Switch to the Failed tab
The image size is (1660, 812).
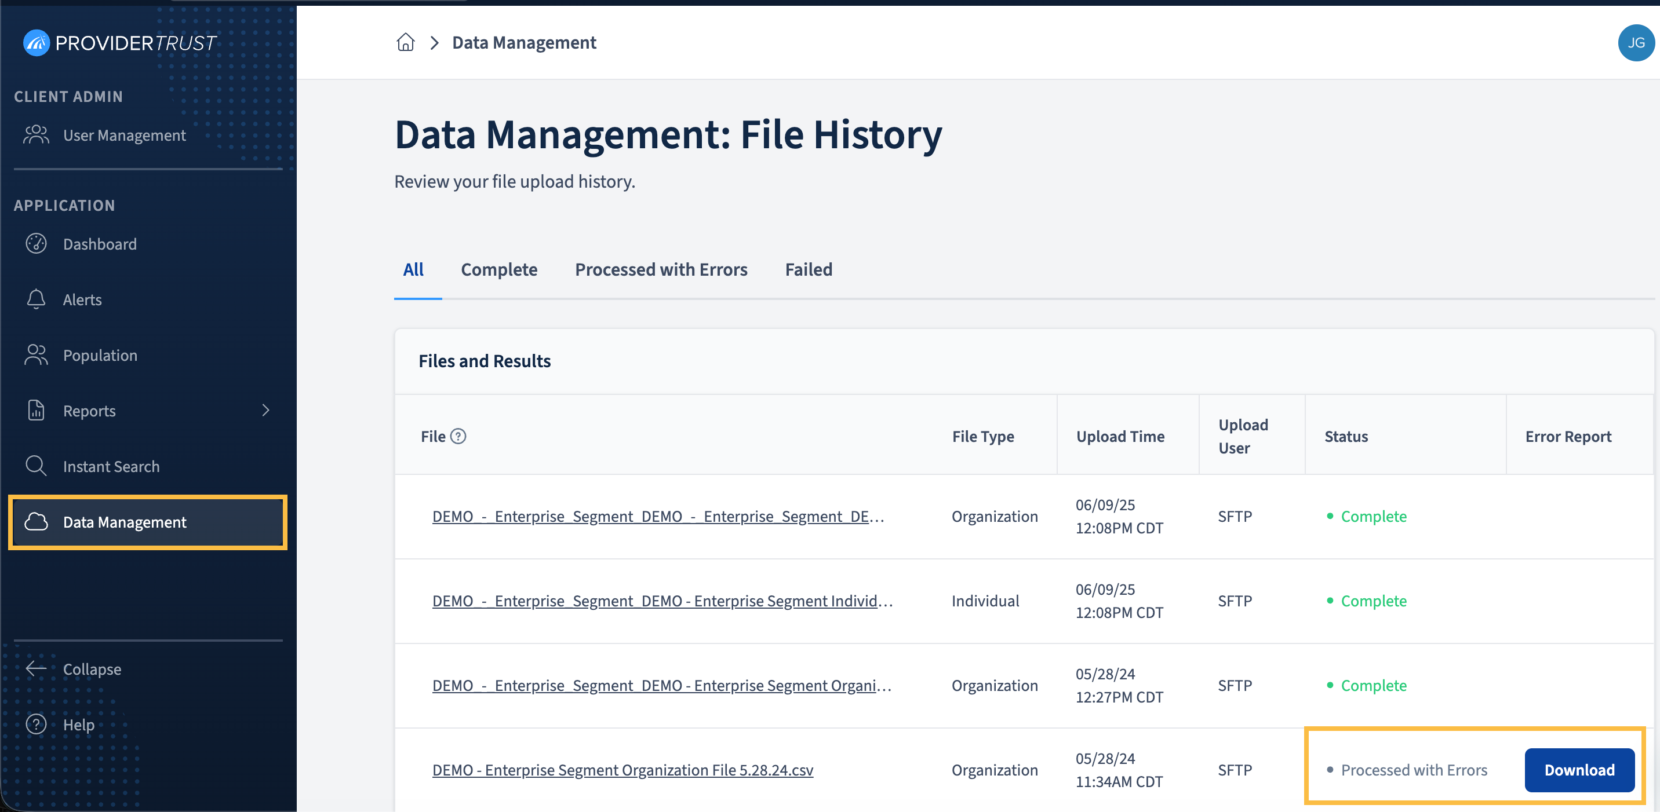click(x=808, y=269)
